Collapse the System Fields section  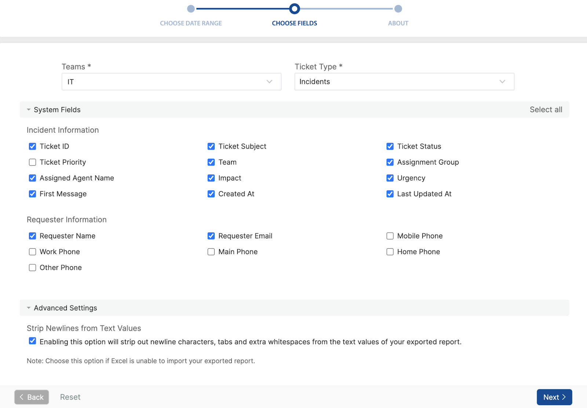click(x=29, y=109)
